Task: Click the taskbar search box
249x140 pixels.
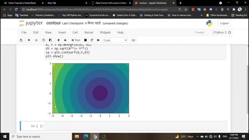Action: click(40, 136)
